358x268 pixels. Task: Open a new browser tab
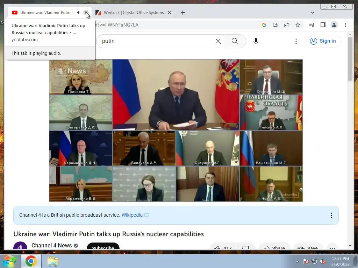[x=182, y=13]
